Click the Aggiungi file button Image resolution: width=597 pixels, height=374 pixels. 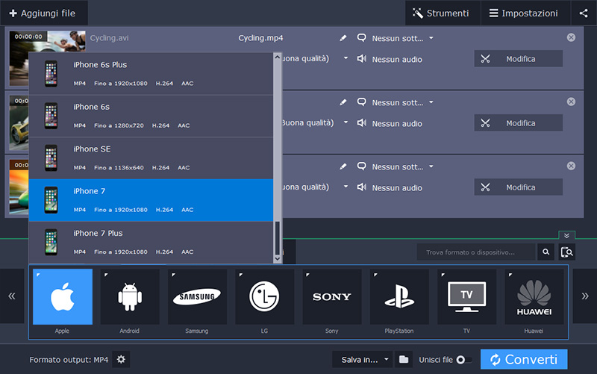click(43, 13)
